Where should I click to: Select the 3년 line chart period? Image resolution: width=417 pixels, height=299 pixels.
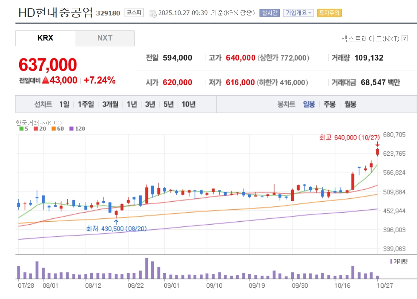tap(150, 104)
